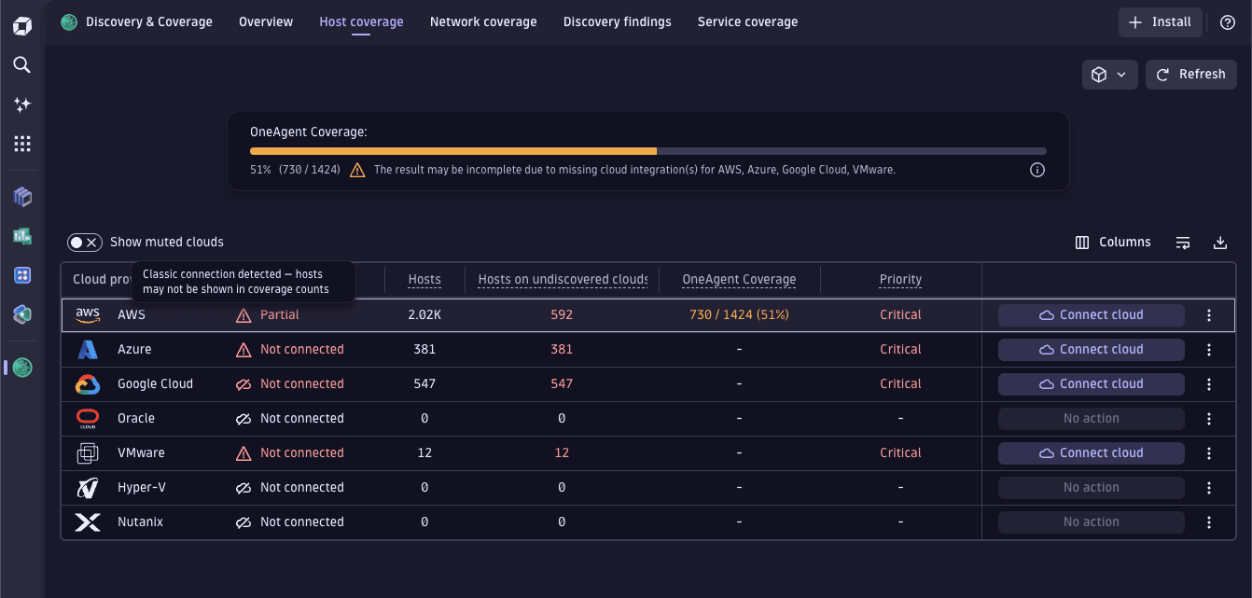Click the Oracle row No action button

(x=1092, y=419)
